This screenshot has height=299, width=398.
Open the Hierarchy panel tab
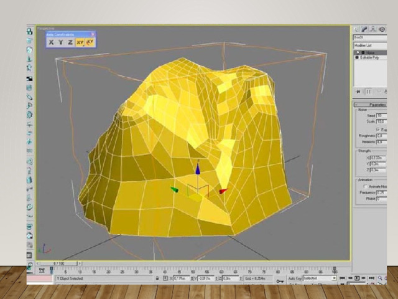[x=373, y=29]
